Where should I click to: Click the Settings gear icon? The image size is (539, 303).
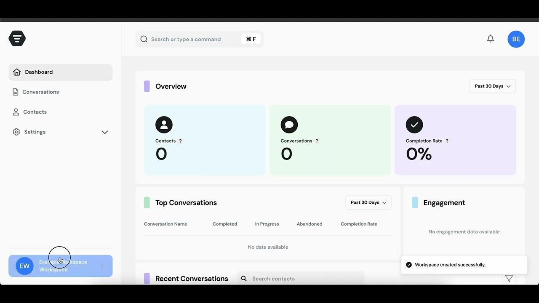pos(16,132)
